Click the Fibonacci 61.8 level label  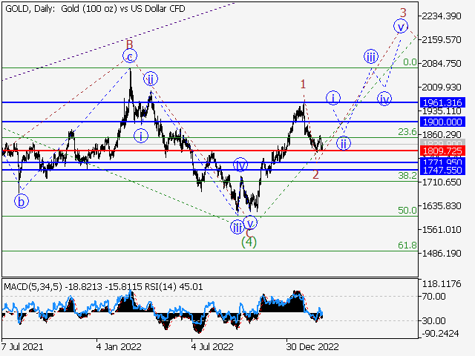(x=407, y=245)
